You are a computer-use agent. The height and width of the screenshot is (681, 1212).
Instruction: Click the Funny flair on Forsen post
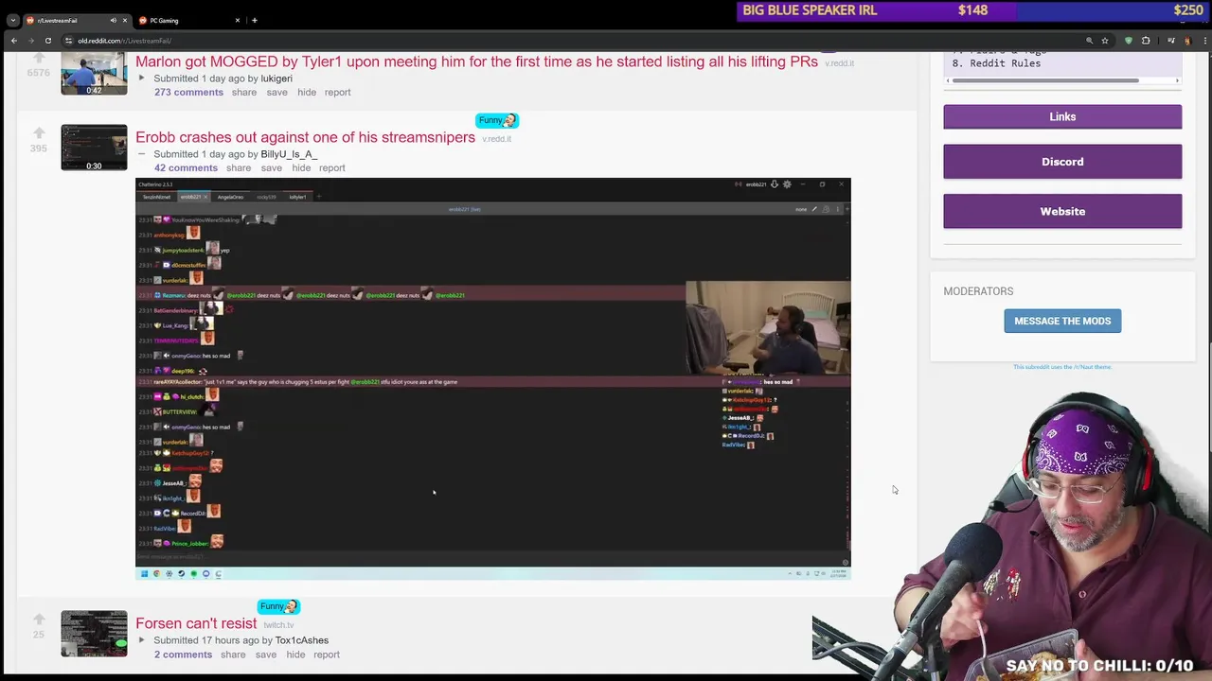click(278, 606)
